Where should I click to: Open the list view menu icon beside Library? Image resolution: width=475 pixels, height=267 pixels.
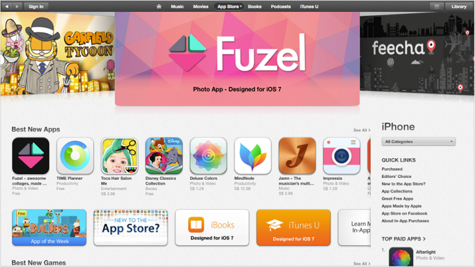coord(437,7)
